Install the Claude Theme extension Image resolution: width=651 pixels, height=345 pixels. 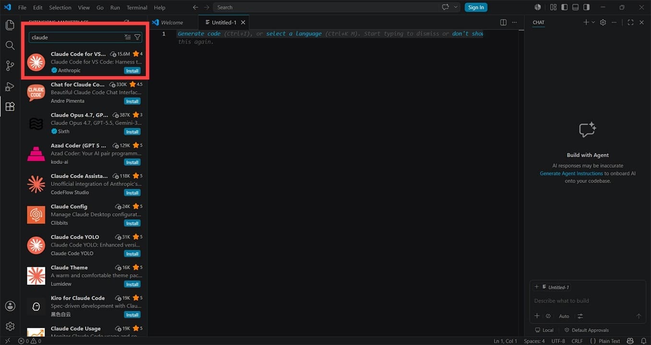132,284
